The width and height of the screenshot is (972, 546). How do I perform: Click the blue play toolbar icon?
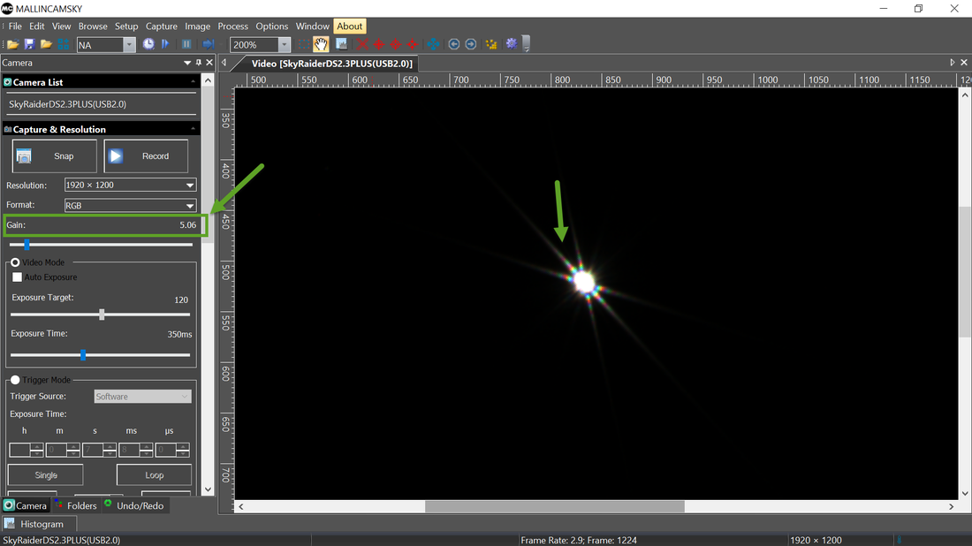(x=165, y=44)
